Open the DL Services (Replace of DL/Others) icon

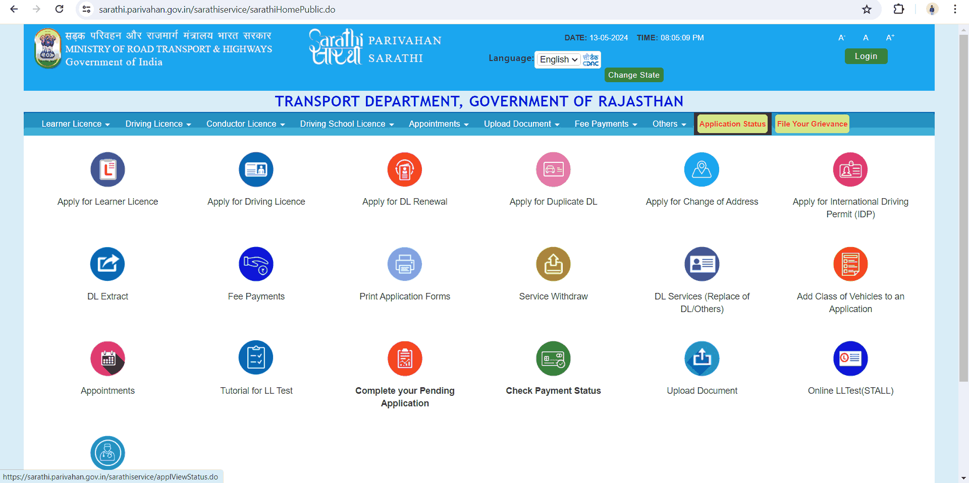(702, 264)
